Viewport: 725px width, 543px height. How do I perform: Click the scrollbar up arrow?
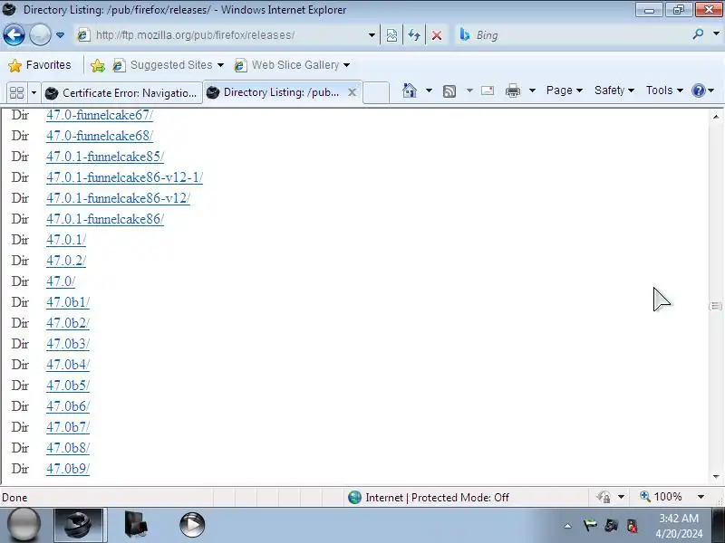click(716, 117)
